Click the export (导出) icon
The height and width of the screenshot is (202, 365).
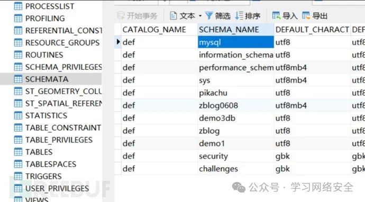pos(306,15)
